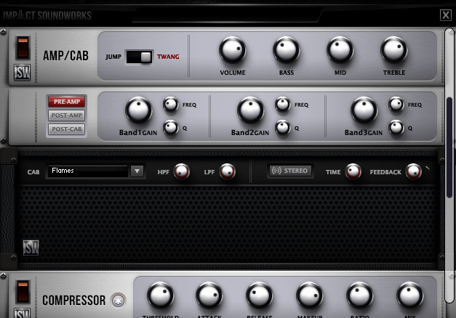Select the POST-AMP EQ position
The image size is (456, 318).
(67, 115)
